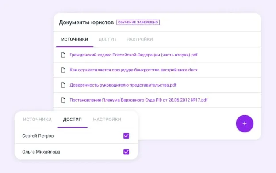Uncheck access for Сергей Петров
The width and height of the screenshot is (276, 173).
126,136
